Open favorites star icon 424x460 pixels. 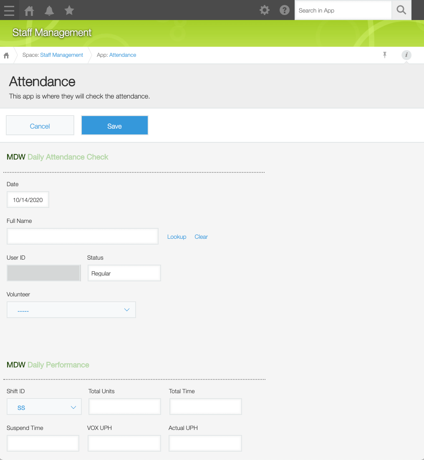[x=69, y=10]
